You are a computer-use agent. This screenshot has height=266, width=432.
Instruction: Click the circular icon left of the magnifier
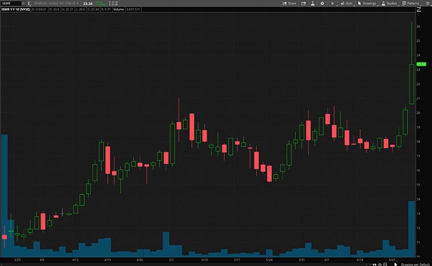click(380, 265)
